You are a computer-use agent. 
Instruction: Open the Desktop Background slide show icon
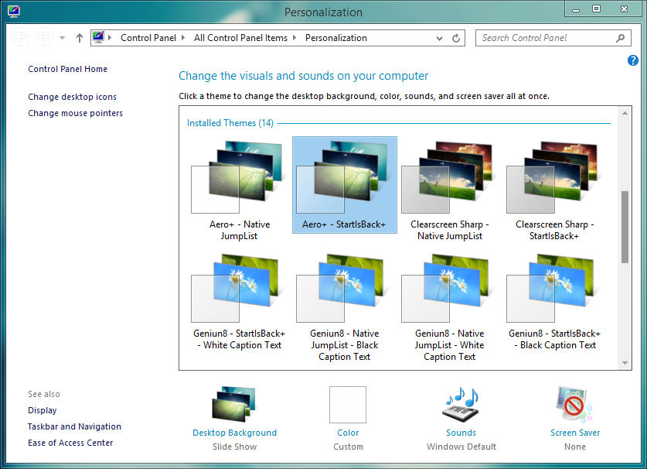coord(234,404)
